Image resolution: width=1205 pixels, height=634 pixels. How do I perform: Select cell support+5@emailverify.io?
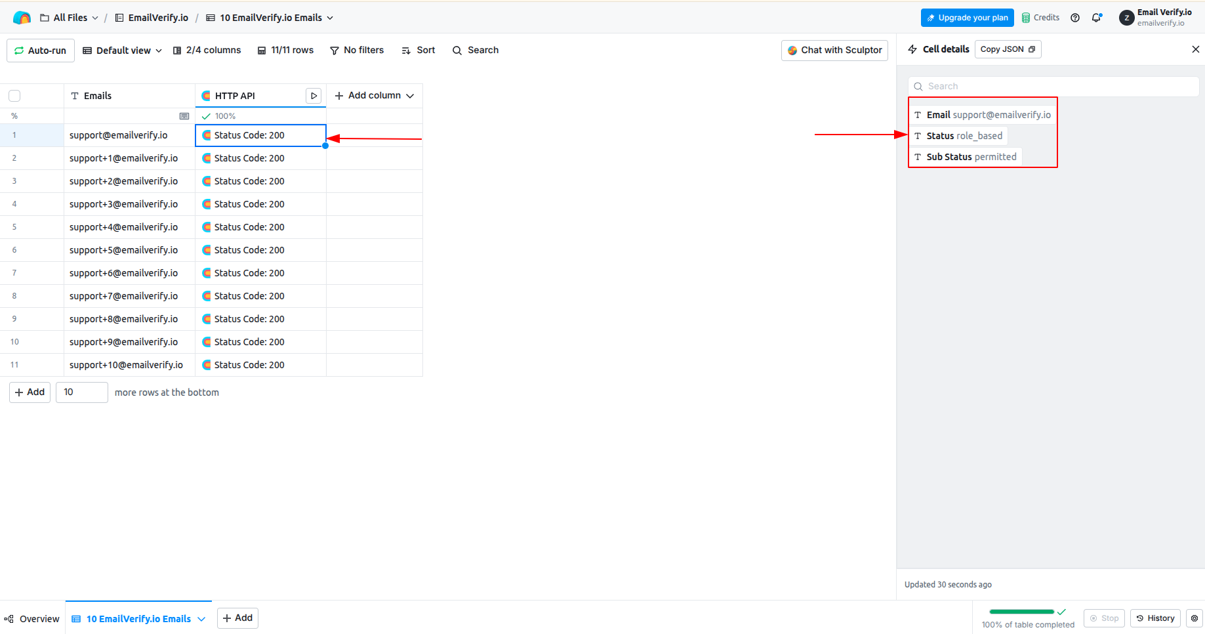pyautogui.click(x=130, y=250)
